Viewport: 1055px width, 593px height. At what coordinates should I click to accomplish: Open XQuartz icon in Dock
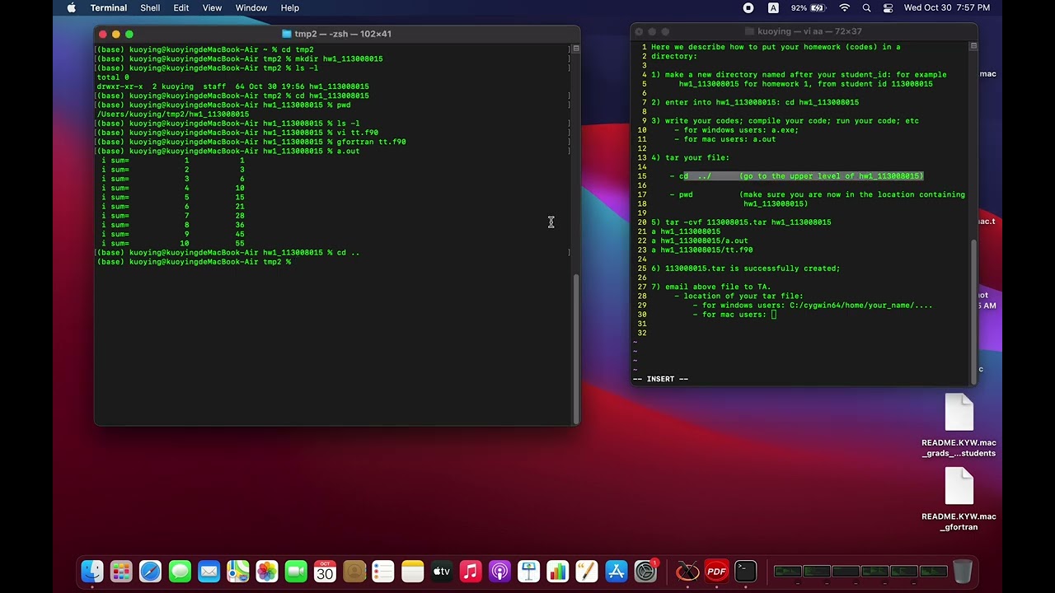tap(687, 571)
